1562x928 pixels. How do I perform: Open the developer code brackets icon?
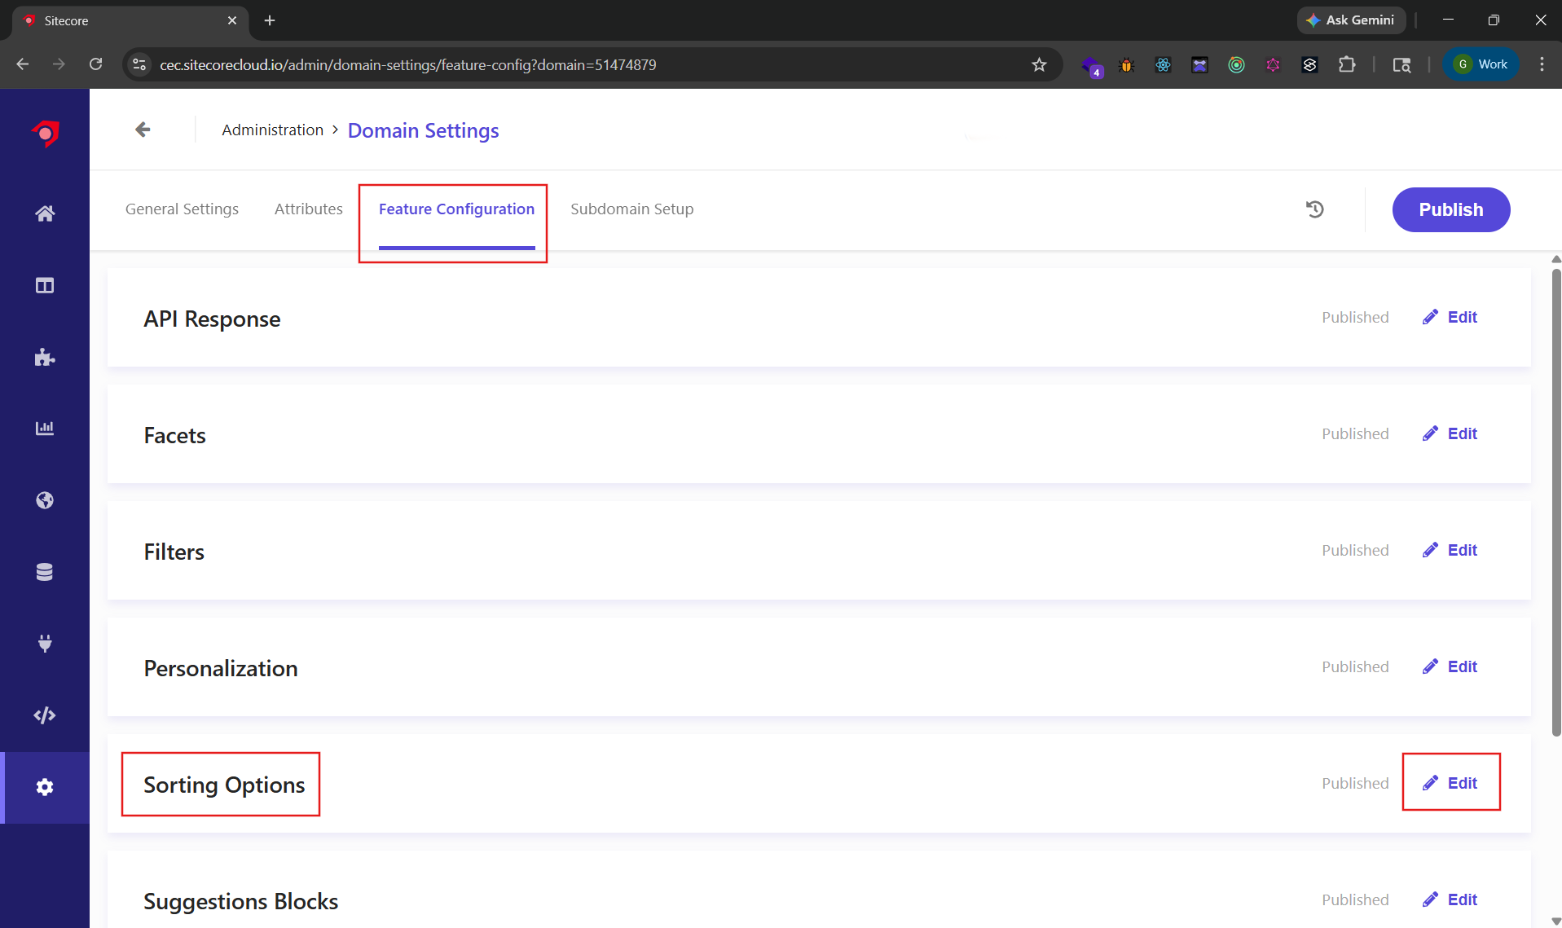pos(45,715)
